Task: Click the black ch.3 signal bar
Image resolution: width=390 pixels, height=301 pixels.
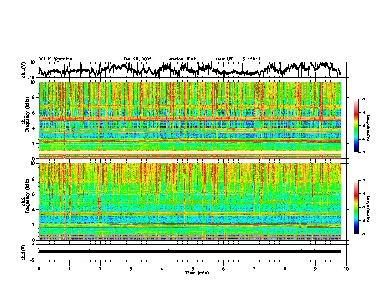Action: (x=190, y=251)
